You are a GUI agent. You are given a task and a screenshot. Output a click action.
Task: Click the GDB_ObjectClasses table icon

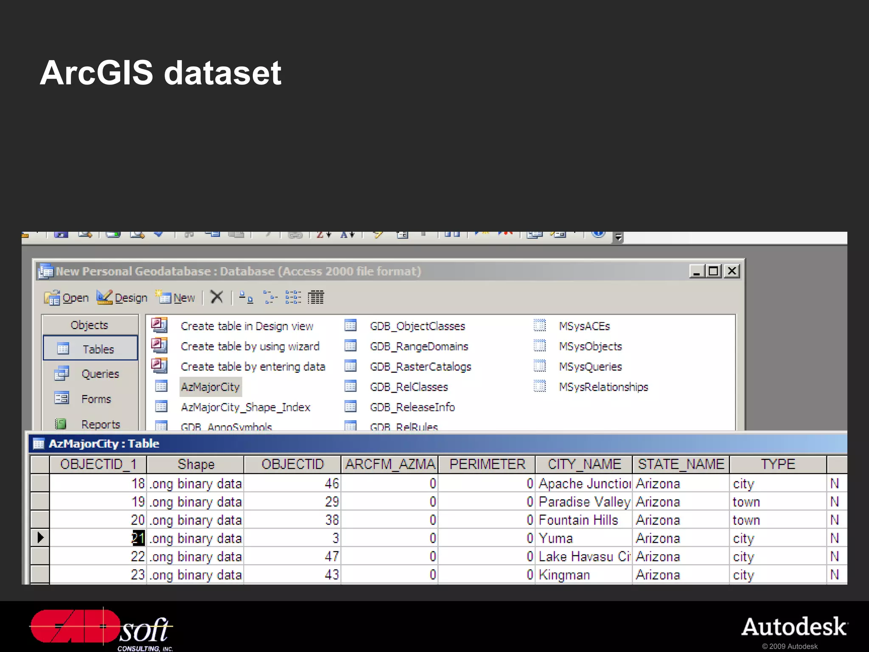point(350,326)
